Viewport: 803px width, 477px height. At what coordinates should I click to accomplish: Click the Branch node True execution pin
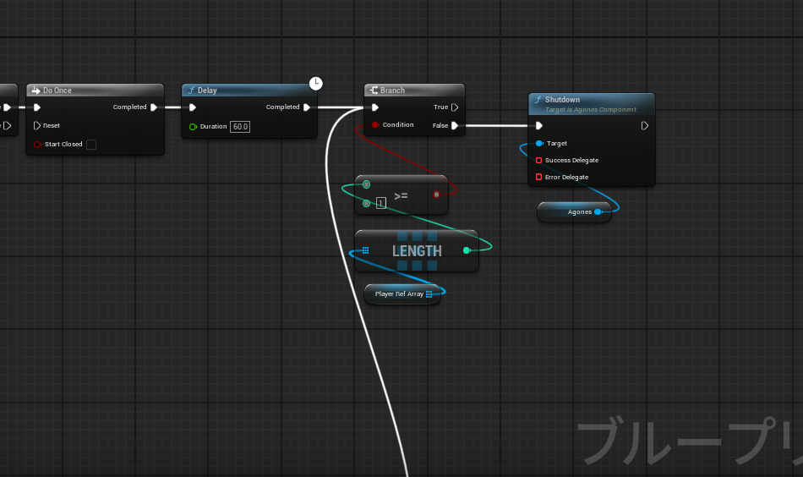pyautogui.click(x=455, y=107)
